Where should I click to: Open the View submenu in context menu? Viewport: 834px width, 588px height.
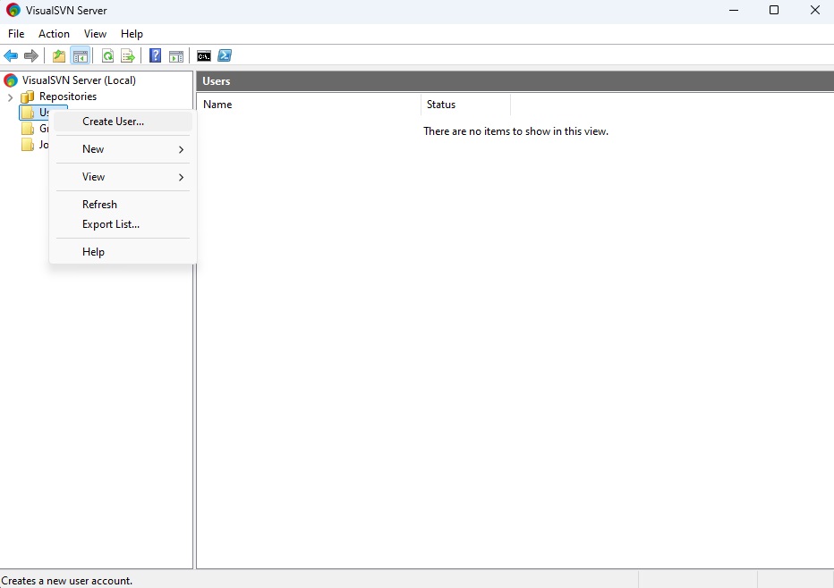click(123, 177)
